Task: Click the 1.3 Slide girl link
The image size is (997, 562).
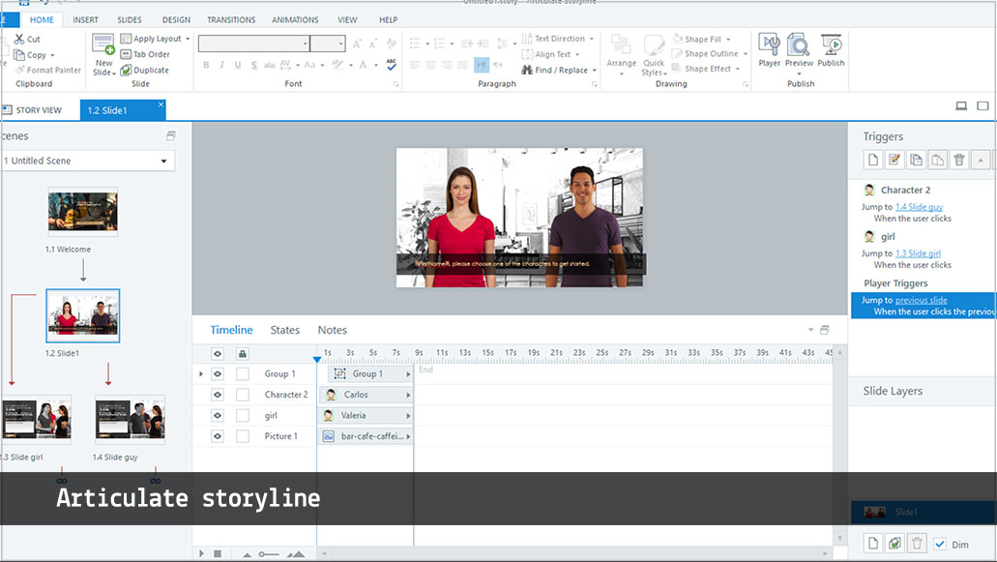Action: tap(918, 253)
